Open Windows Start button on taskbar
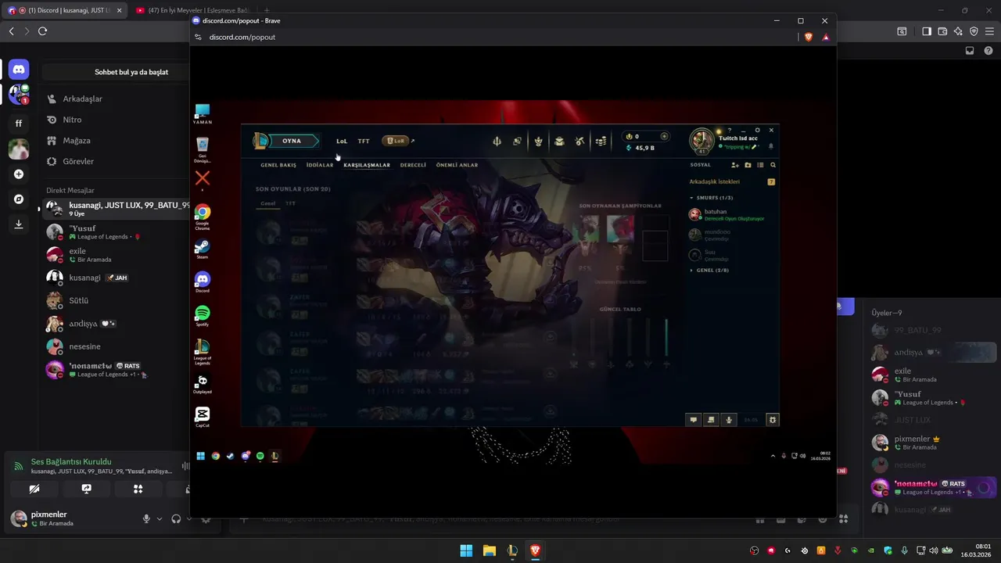This screenshot has width=1001, height=563. (x=466, y=550)
